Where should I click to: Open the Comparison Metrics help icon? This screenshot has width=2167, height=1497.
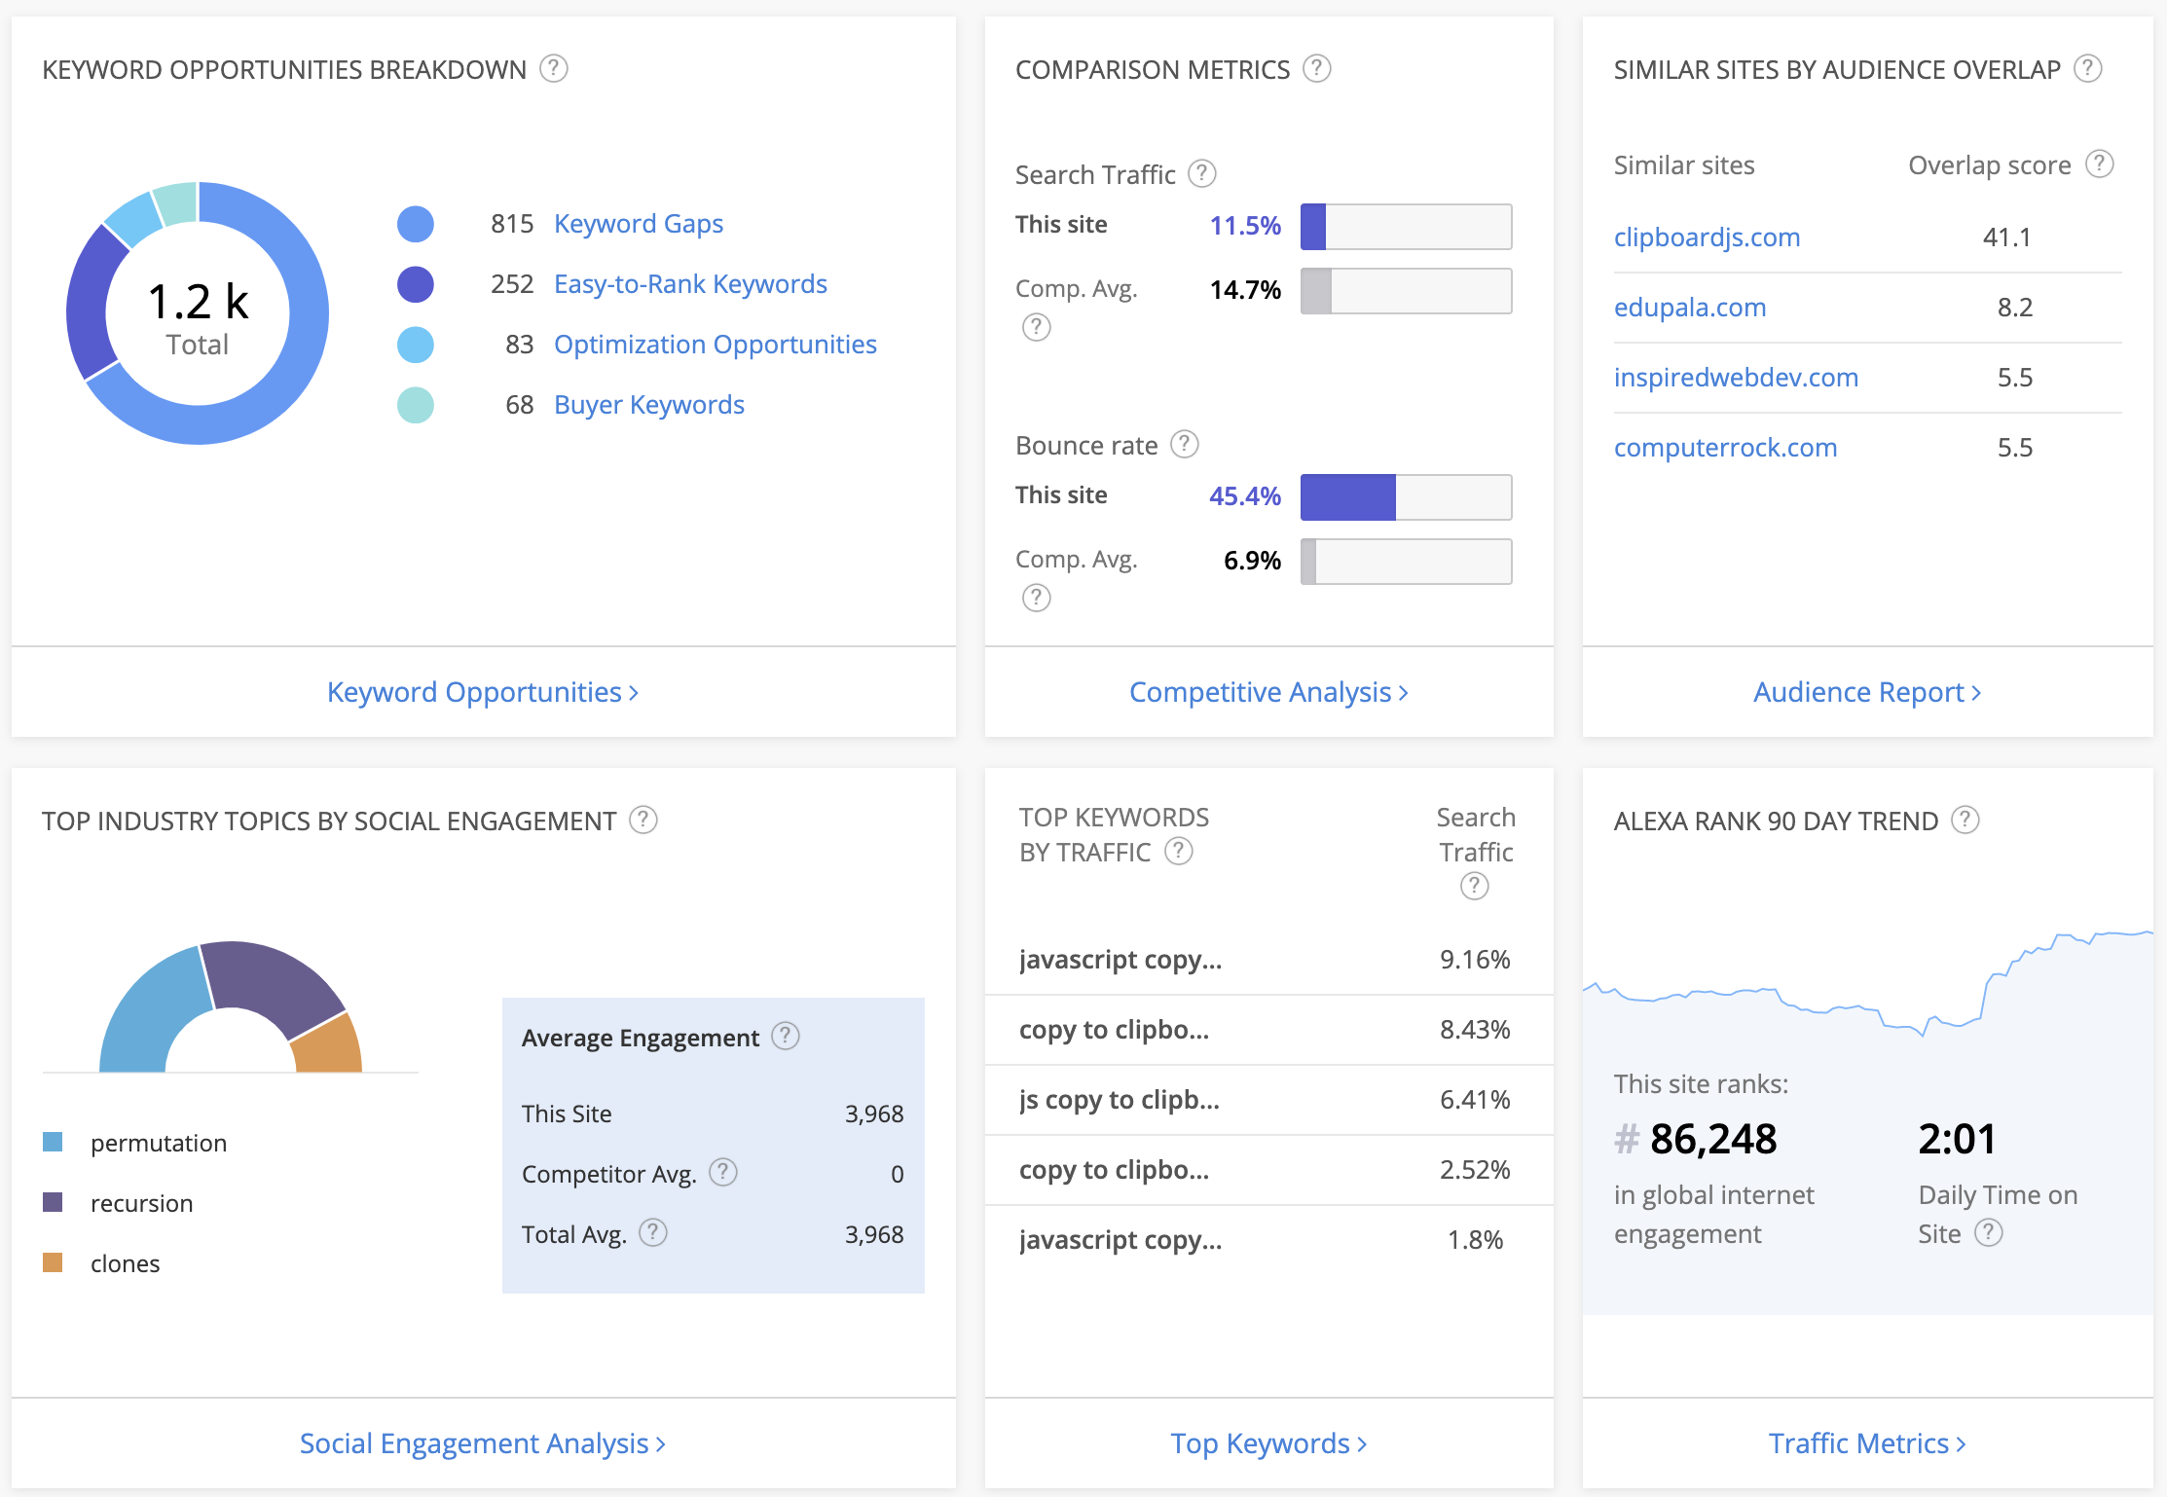tap(1316, 68)
